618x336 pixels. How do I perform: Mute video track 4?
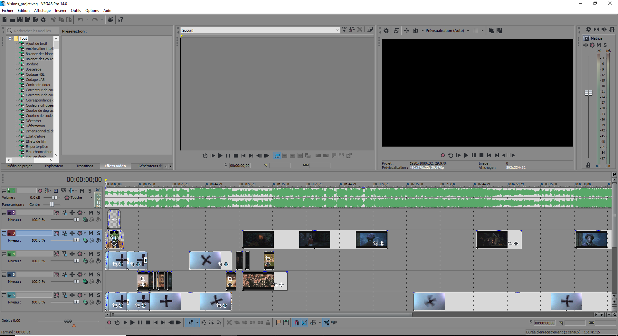coord(91,254)
